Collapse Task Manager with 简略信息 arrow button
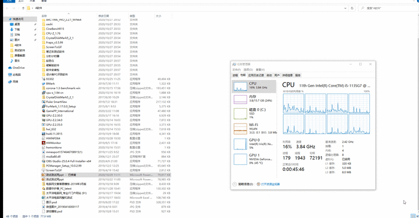 click(235, 184)
